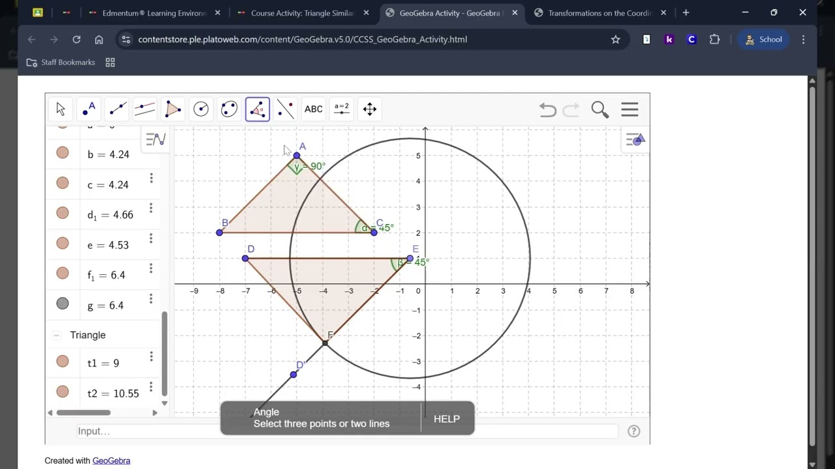Image resolution: width=835 pixels, height=469 pixels.
Task: Toggle visibility of d1 = 4.66
Action: coord(63,213)
